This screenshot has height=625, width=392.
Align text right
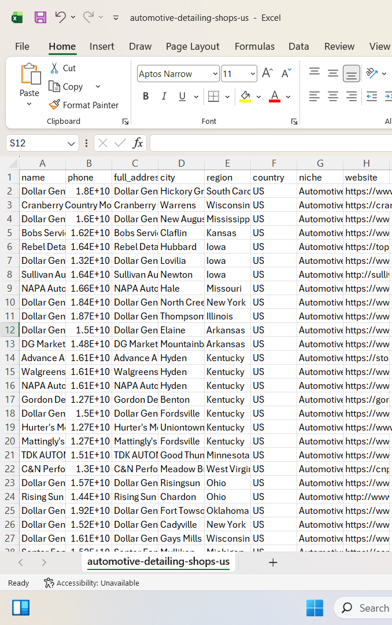[x=352, y=96]
